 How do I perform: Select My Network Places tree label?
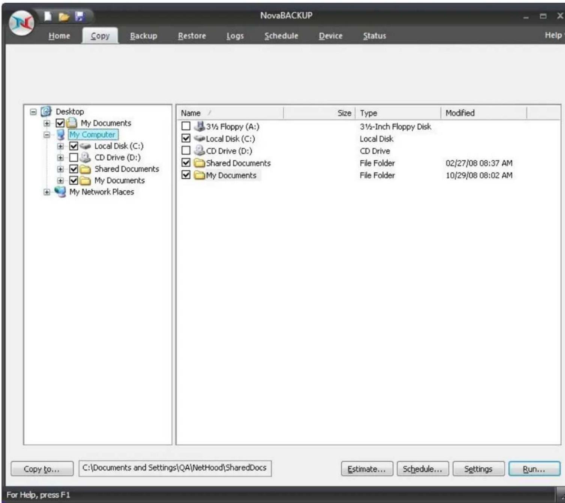point(102,192)
